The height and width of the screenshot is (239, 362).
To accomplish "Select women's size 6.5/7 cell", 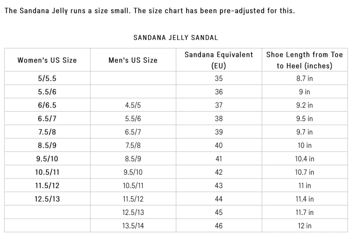I will point(47,119).
